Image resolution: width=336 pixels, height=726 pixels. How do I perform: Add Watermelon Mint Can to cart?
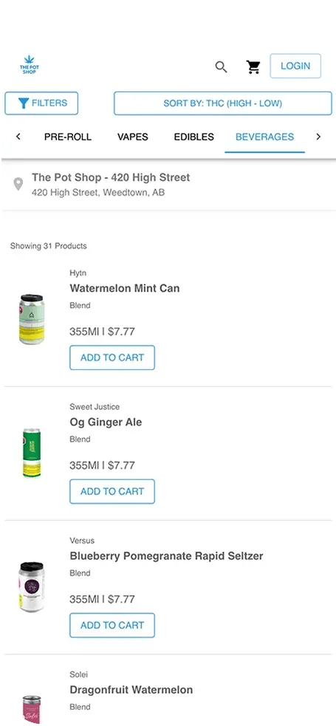click(112, 357)
